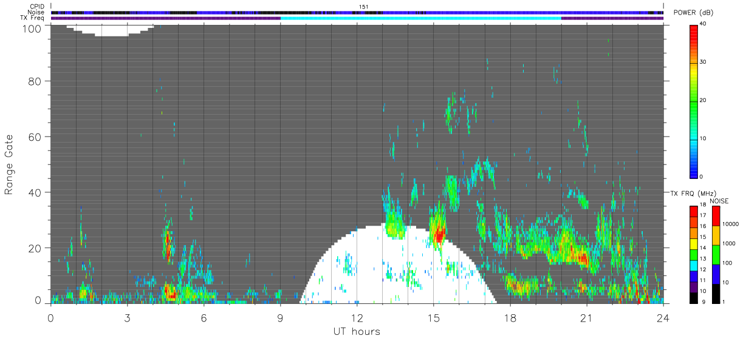Screen dimensions: 746x344
Task: Click the 21 tick label on the UT hours axis
Action: [586, 317]
